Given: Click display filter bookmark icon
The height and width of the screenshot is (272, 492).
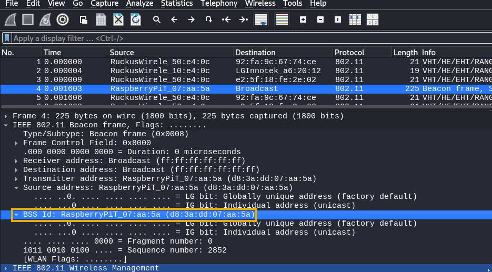Looking at the screenshot, I should 7,38.
